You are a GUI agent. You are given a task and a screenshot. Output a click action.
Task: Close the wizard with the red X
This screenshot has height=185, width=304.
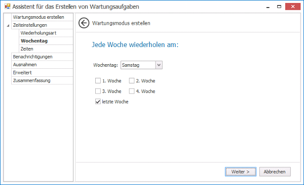pyautogui.click(x=293, y=7)
